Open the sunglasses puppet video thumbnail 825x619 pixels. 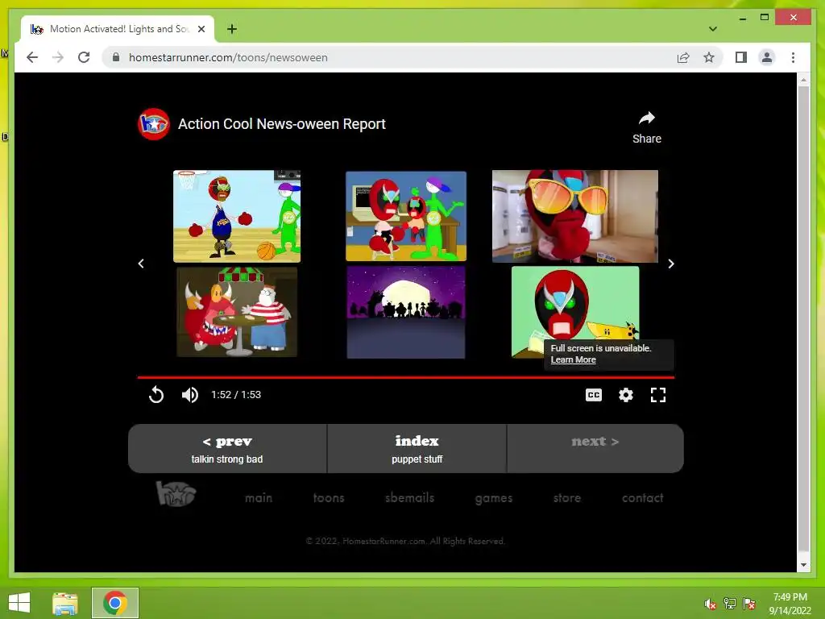click(x=574, y=216)
